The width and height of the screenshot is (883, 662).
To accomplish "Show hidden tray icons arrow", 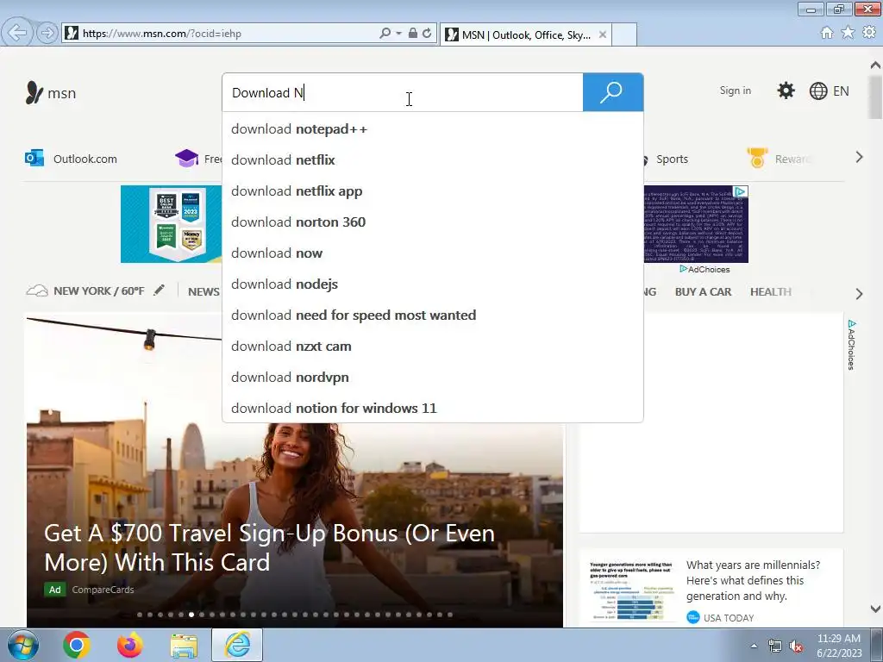I will point(754,646).
